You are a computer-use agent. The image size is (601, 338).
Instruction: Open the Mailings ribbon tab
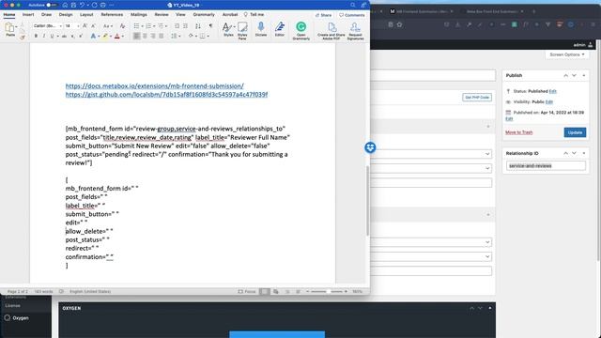pyautogui.click(x=139, y=15)
